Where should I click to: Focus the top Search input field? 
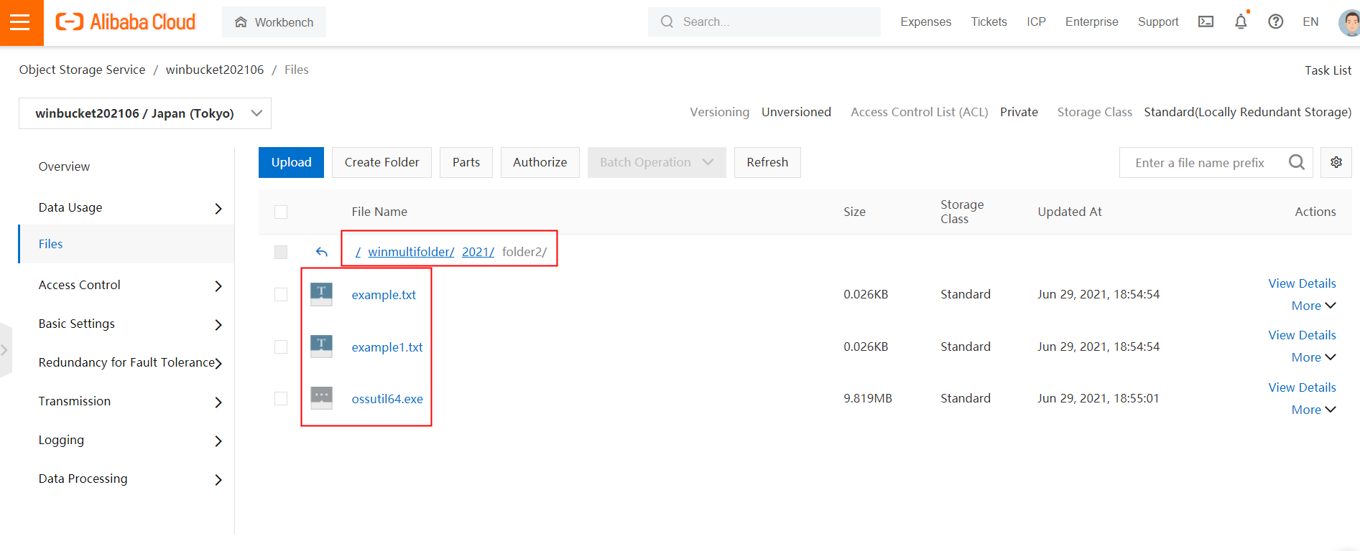[764, 22]
